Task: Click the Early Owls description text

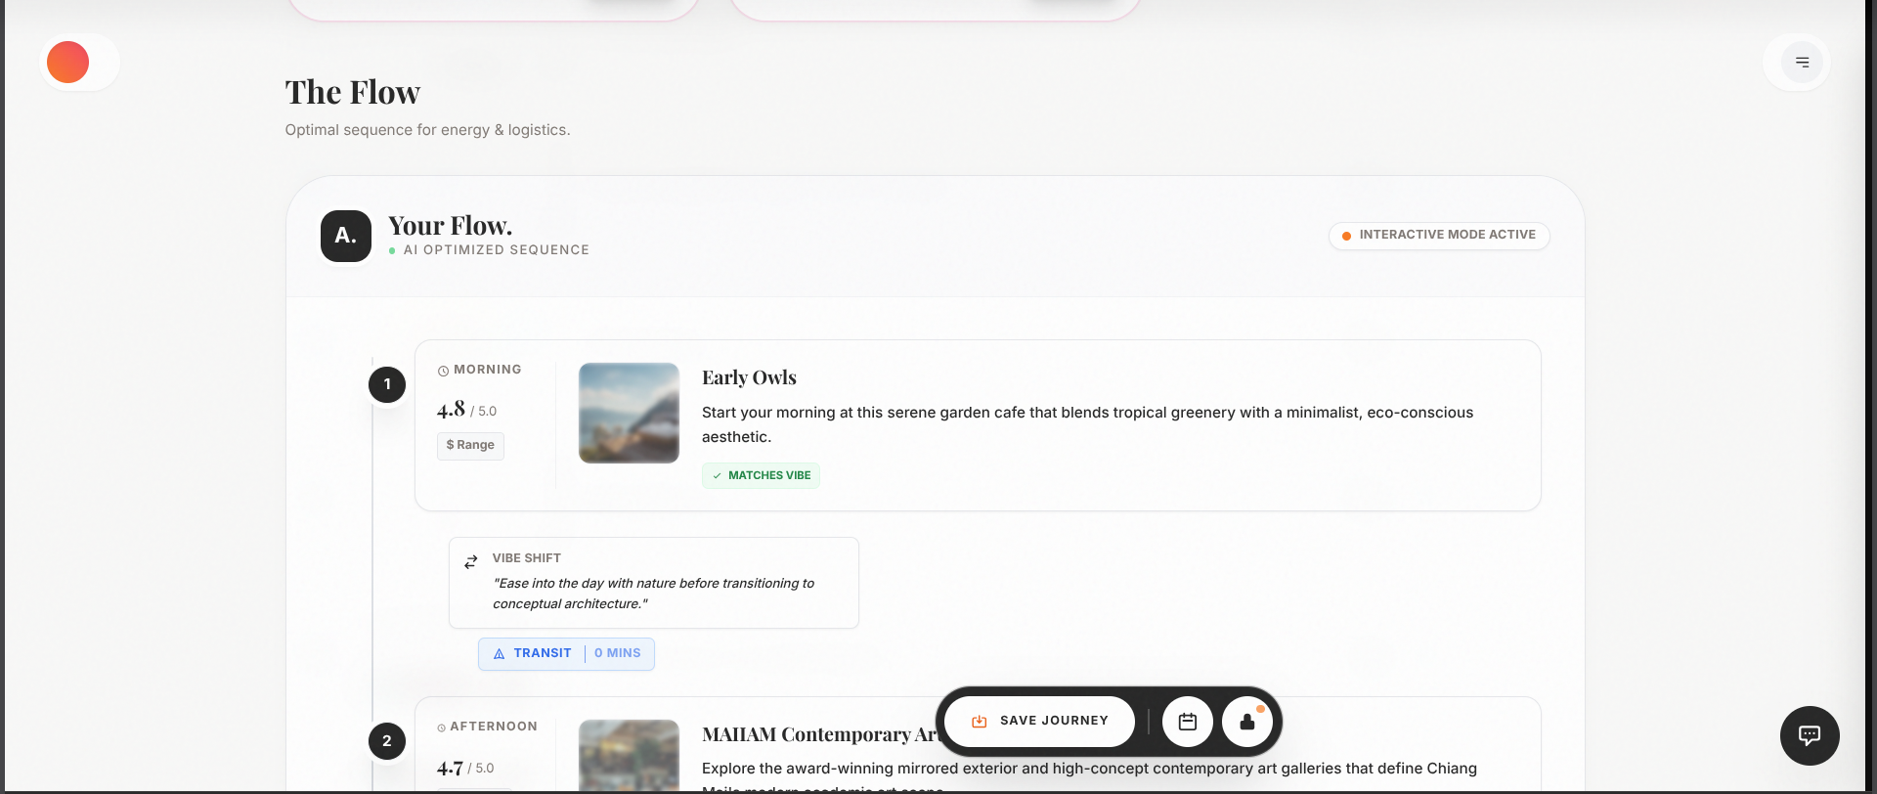Action: [x=1087, y=424]
